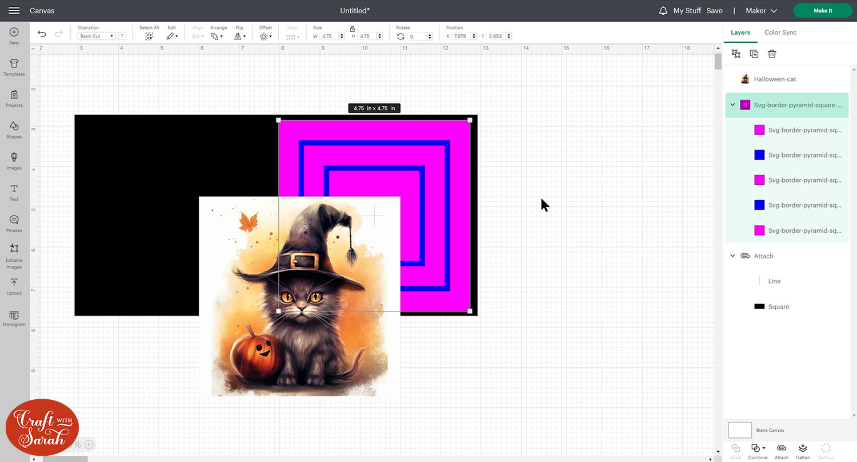This screenshot has height=462, width=857.
Task: Toggle the size aspect ratio lock
Action: point(353,29)
